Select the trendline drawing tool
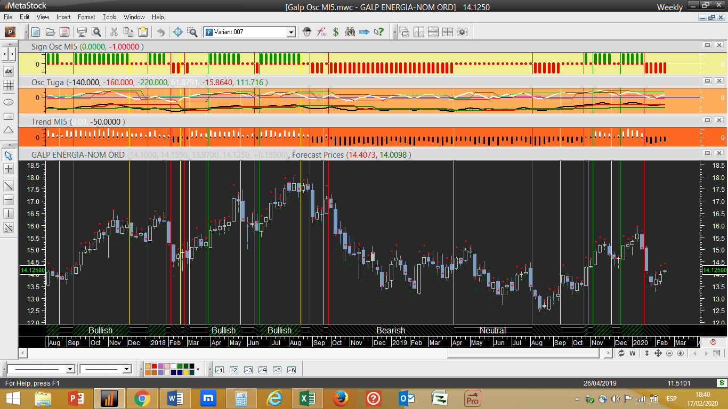This screenshot has height=409, width=728. [9, 186]
